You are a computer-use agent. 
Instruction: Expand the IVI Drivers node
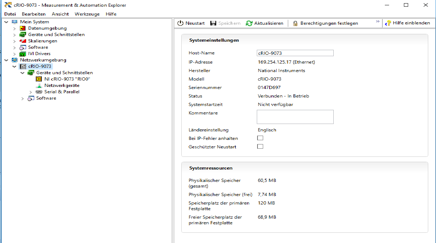point(14,54)
